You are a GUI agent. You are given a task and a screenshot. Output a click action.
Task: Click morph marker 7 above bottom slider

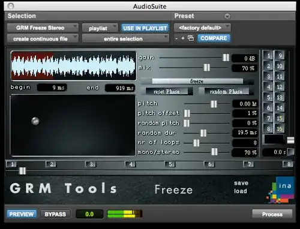249,164
